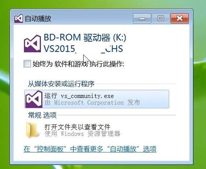Screen dimensions: 206x169
Task: Minimize the 自动播放 window
Action: (142, 19)
